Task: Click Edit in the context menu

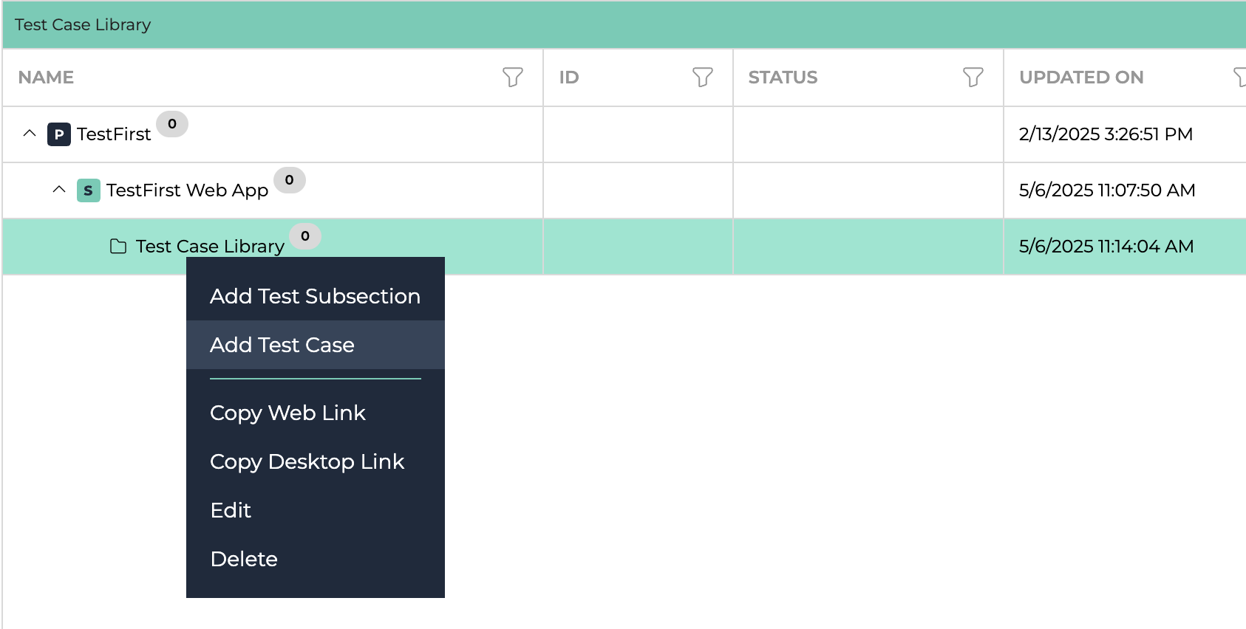Action: pos(231,510)
